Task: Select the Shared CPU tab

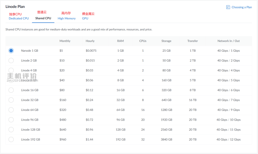Action: point(43,18)
